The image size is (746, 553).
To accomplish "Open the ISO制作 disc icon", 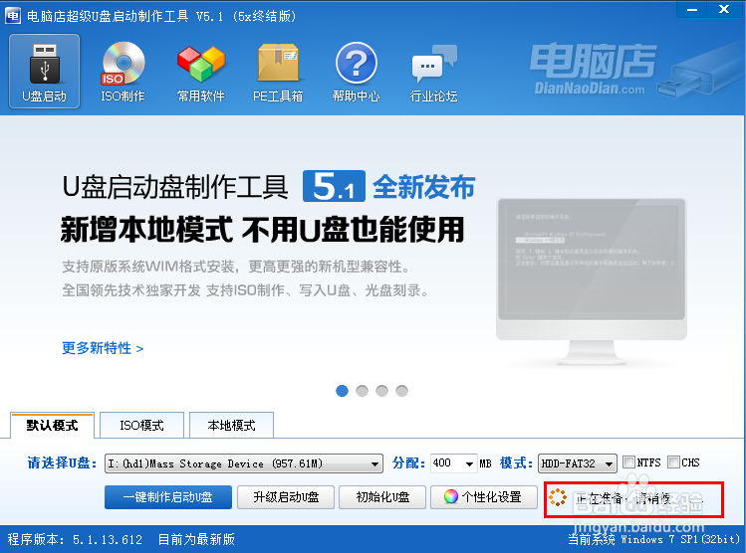I will click(x=123, y=72).
